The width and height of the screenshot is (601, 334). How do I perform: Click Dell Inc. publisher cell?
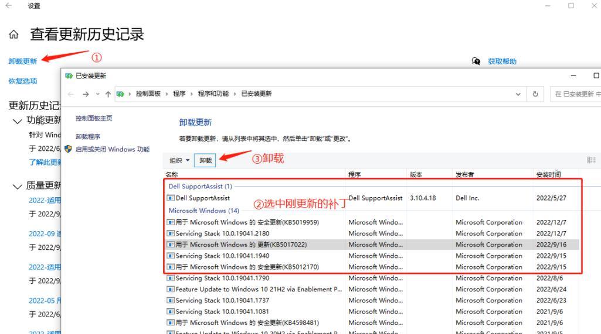[x=467, y=198]
